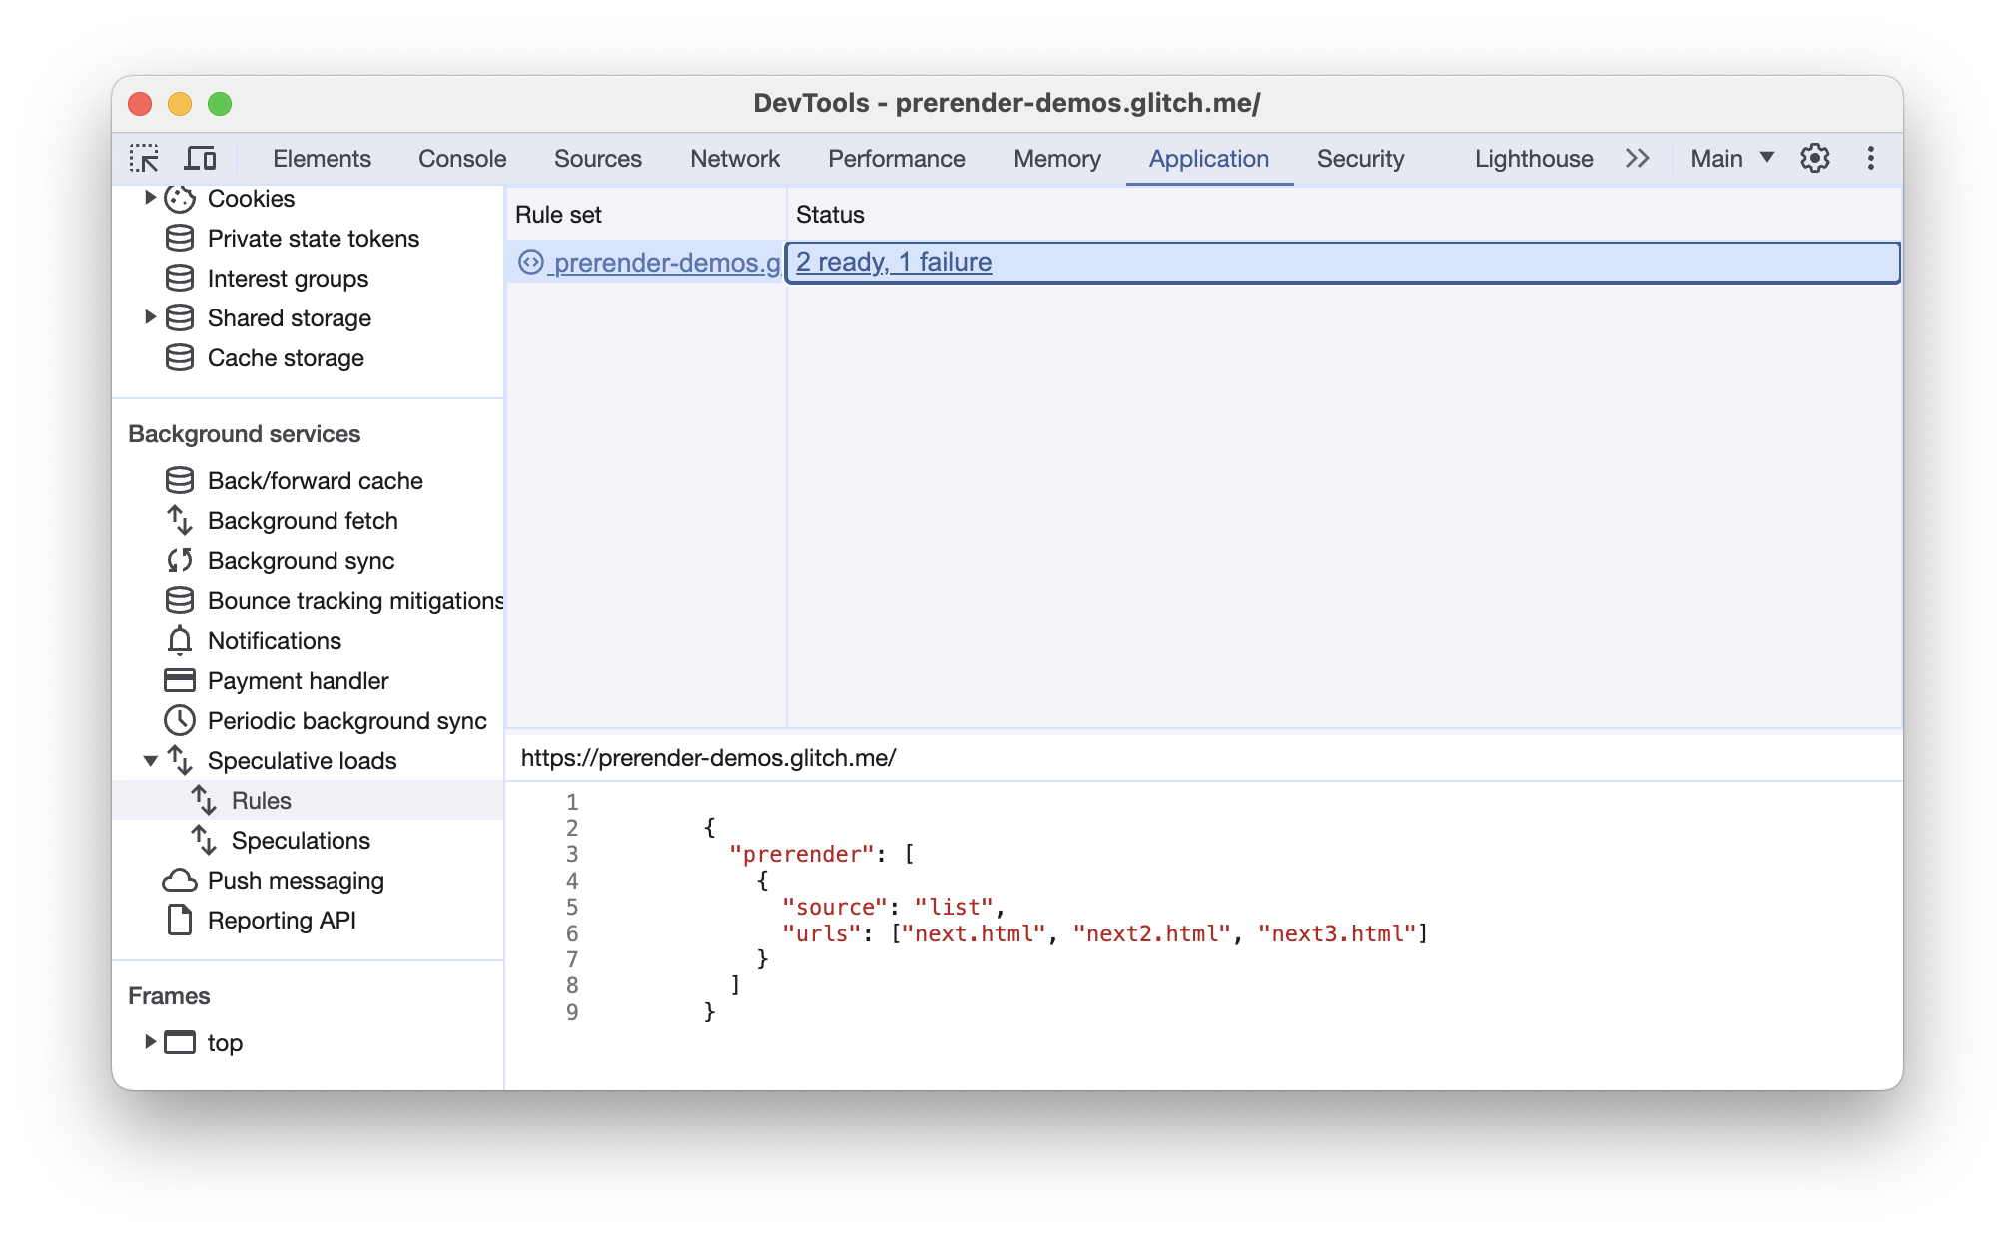Click the more options vertical dots icon
The image size is (2015, 1238).
click(1871, 157)
